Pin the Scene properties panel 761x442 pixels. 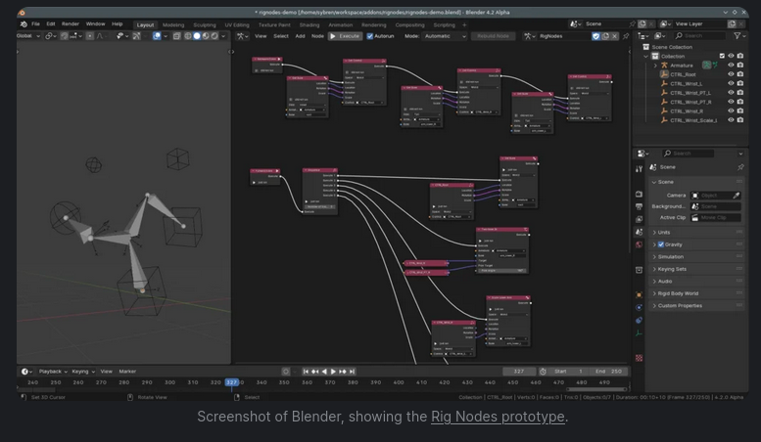point(740,166)
